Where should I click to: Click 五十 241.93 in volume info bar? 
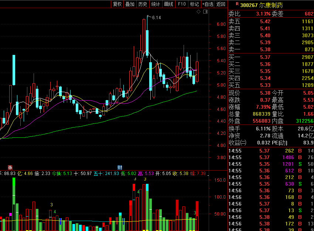pos(106,174)
